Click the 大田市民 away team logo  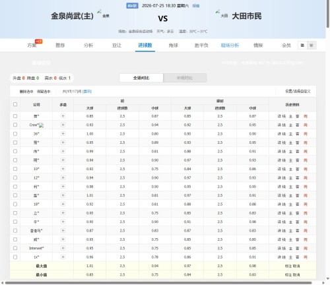pos(218,12)
